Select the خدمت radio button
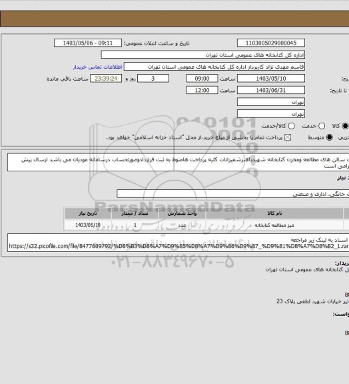This screenshot has width=349, height=384. [322, 126]
